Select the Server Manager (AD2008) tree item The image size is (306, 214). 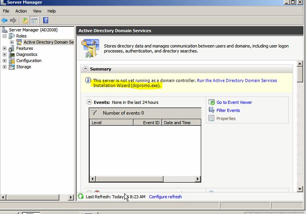point(33,30)
